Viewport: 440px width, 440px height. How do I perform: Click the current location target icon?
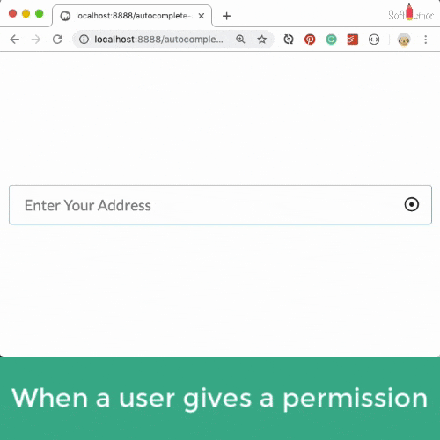[412, 204]
